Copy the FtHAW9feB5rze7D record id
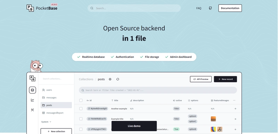Image resolution: width=278 pixels, height=134 pixels. click(89, 119)
